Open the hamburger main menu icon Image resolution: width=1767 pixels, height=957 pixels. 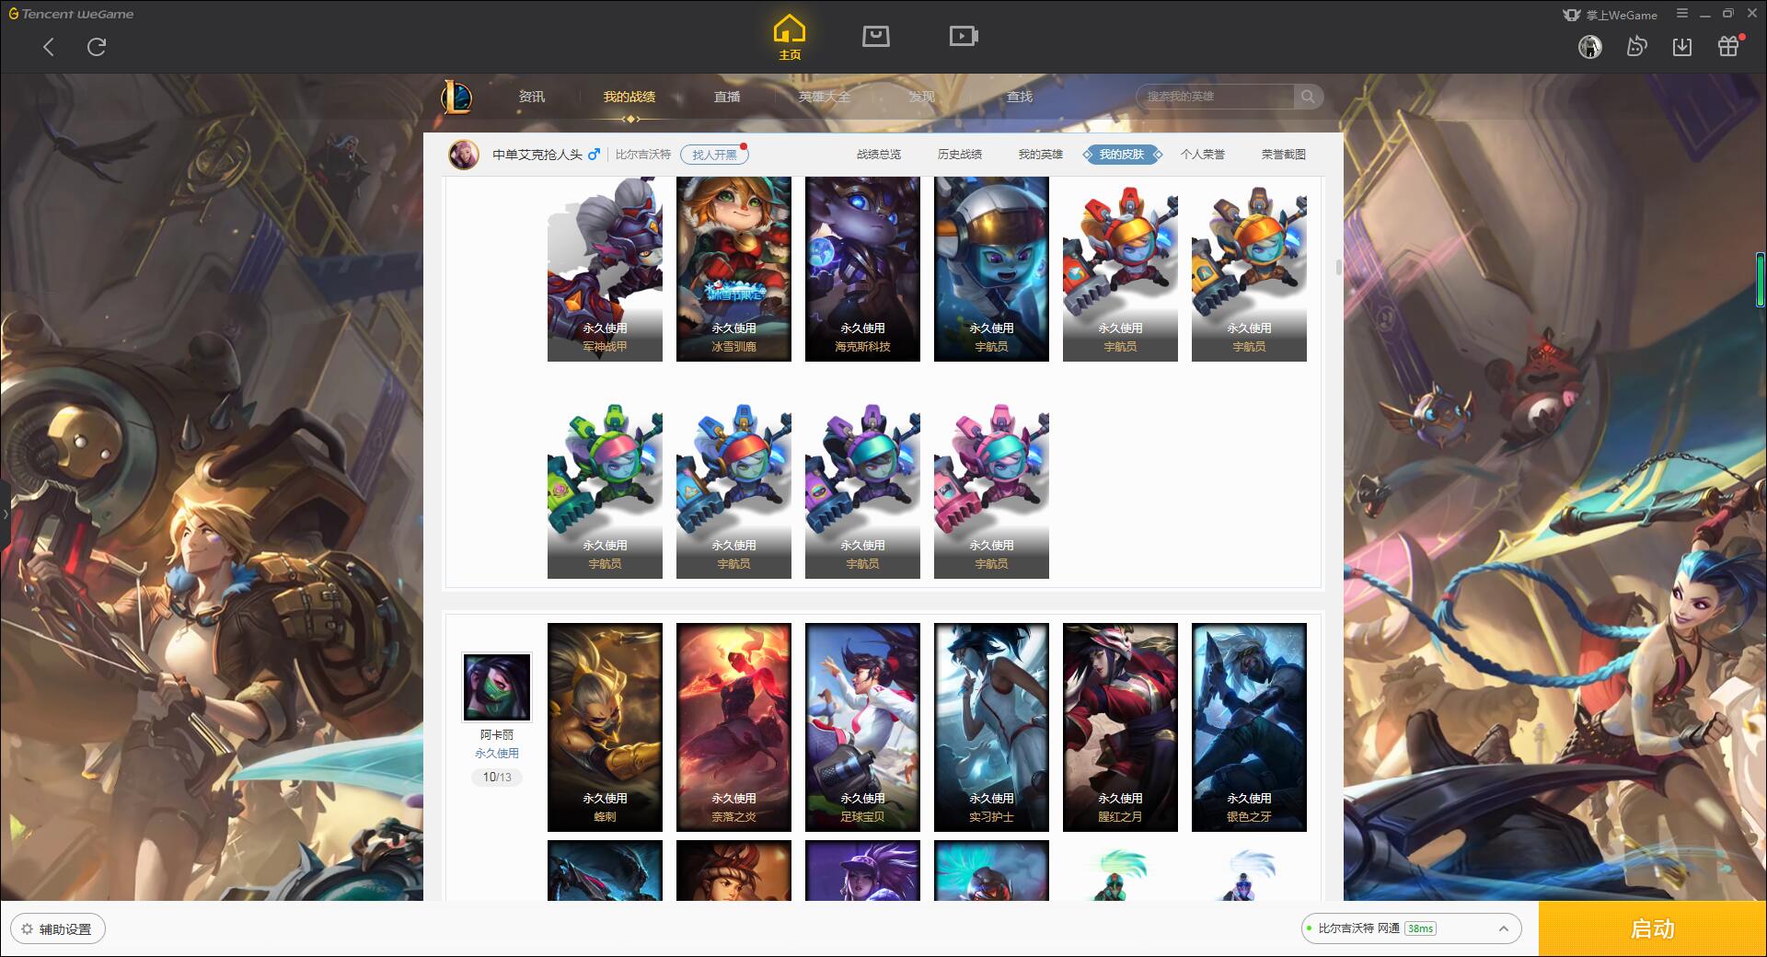(x=1682, y=14)
